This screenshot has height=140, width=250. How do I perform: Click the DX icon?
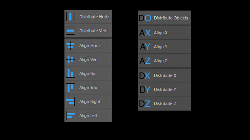tap(145, 75)
